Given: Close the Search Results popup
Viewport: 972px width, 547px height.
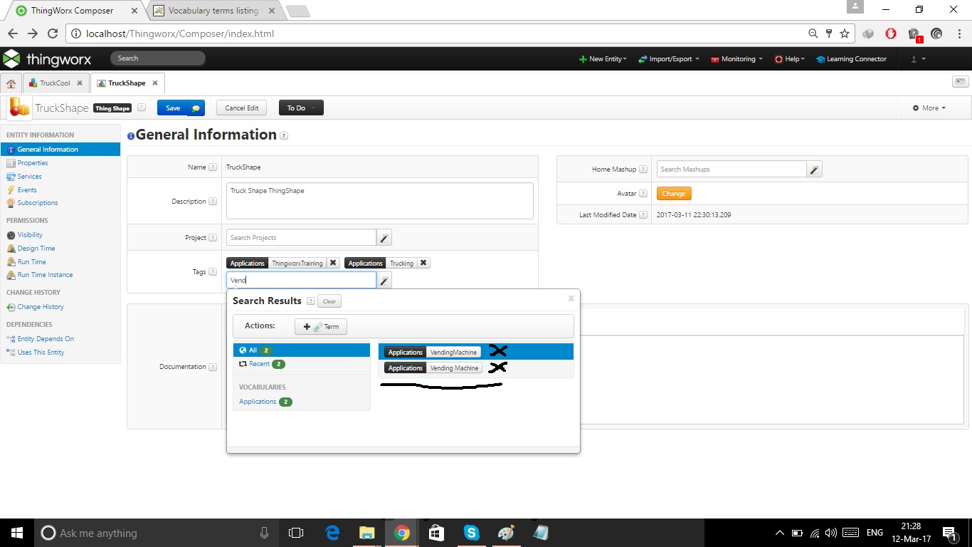Looking at the screenshot, I should click(x=571, y=298).
